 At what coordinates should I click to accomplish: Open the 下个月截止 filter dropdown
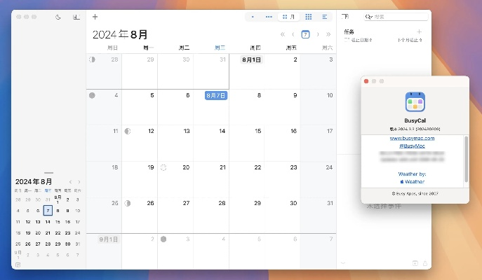[410, 40]
